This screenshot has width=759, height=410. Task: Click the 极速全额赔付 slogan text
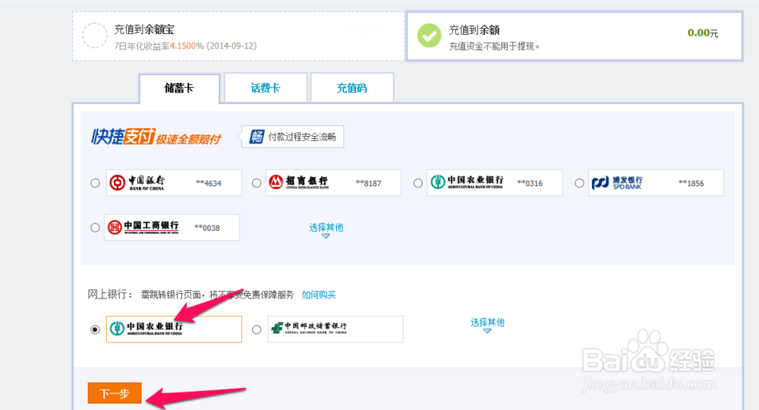click(x=188, y=140)
